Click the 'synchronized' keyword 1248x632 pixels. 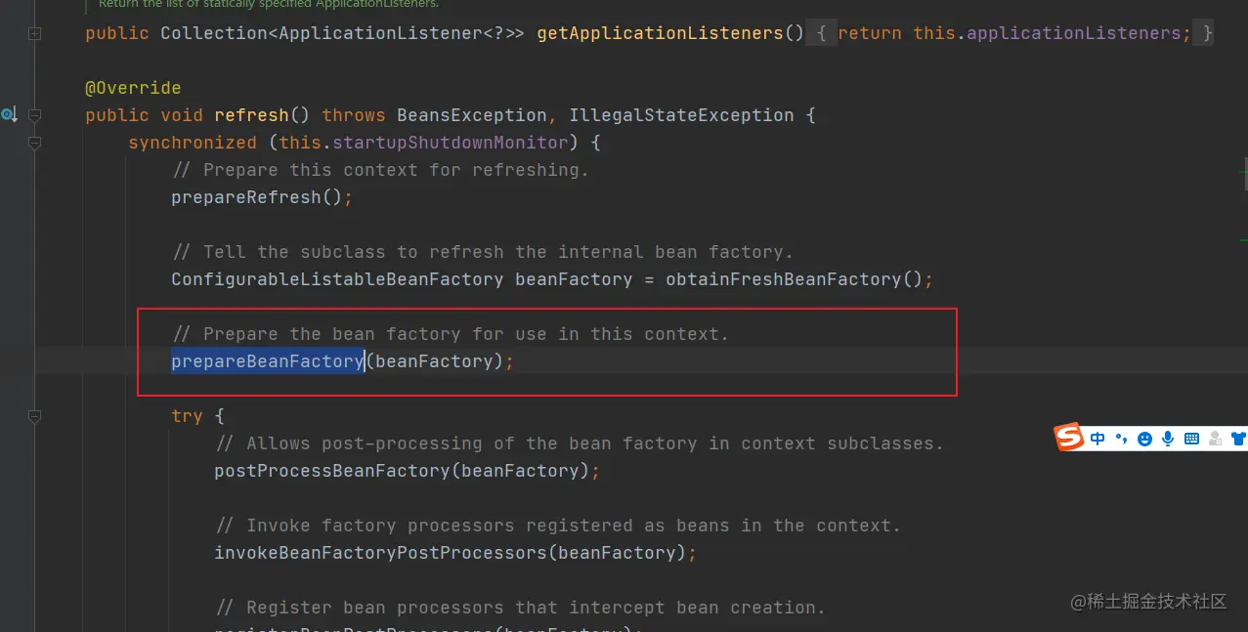[193, 143]
